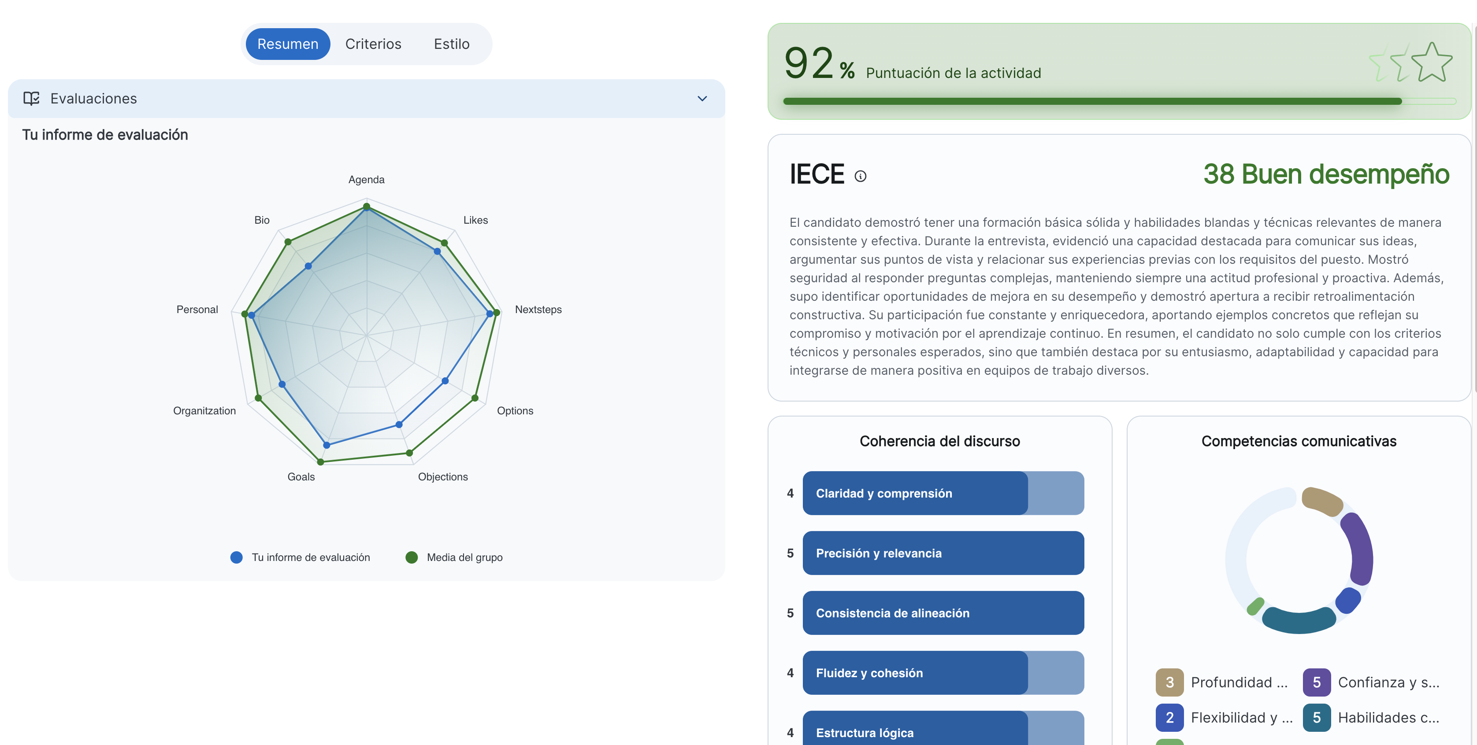
Task: Click the IECE info icon
Action: tap(860, 176)
